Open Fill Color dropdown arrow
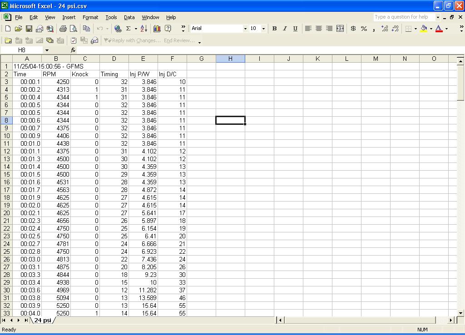 click(431, 29)
